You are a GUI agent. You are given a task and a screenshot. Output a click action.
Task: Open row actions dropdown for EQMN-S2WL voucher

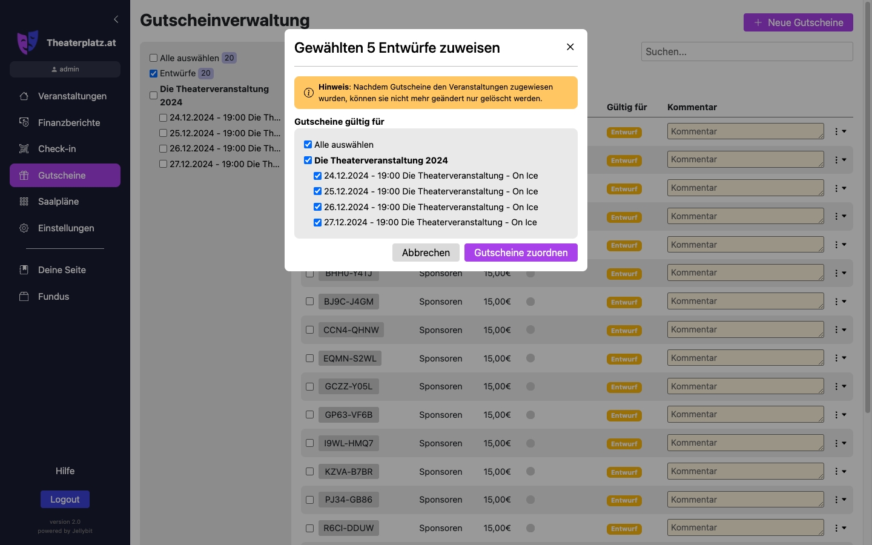click(840, 358)
